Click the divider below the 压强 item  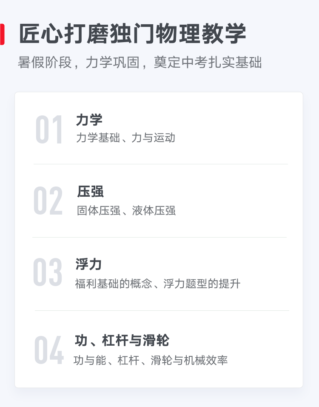(159, 237)
